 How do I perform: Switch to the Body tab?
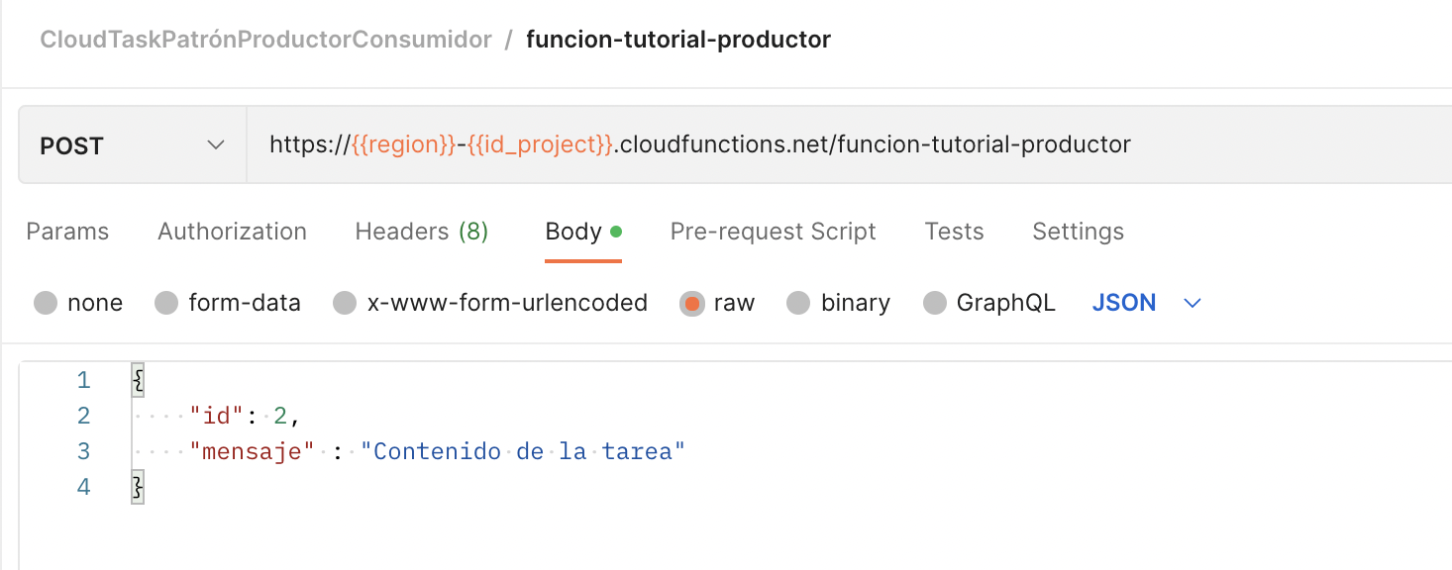click(x=583, y=232)
